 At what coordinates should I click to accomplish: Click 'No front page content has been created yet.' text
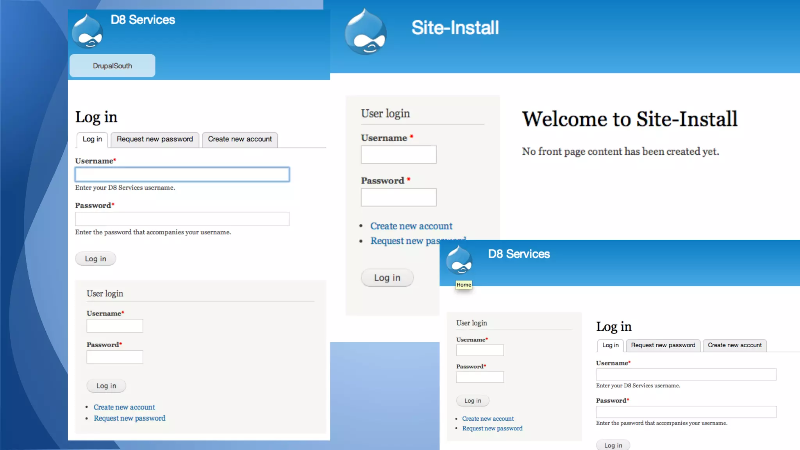(x=620, y=152)
